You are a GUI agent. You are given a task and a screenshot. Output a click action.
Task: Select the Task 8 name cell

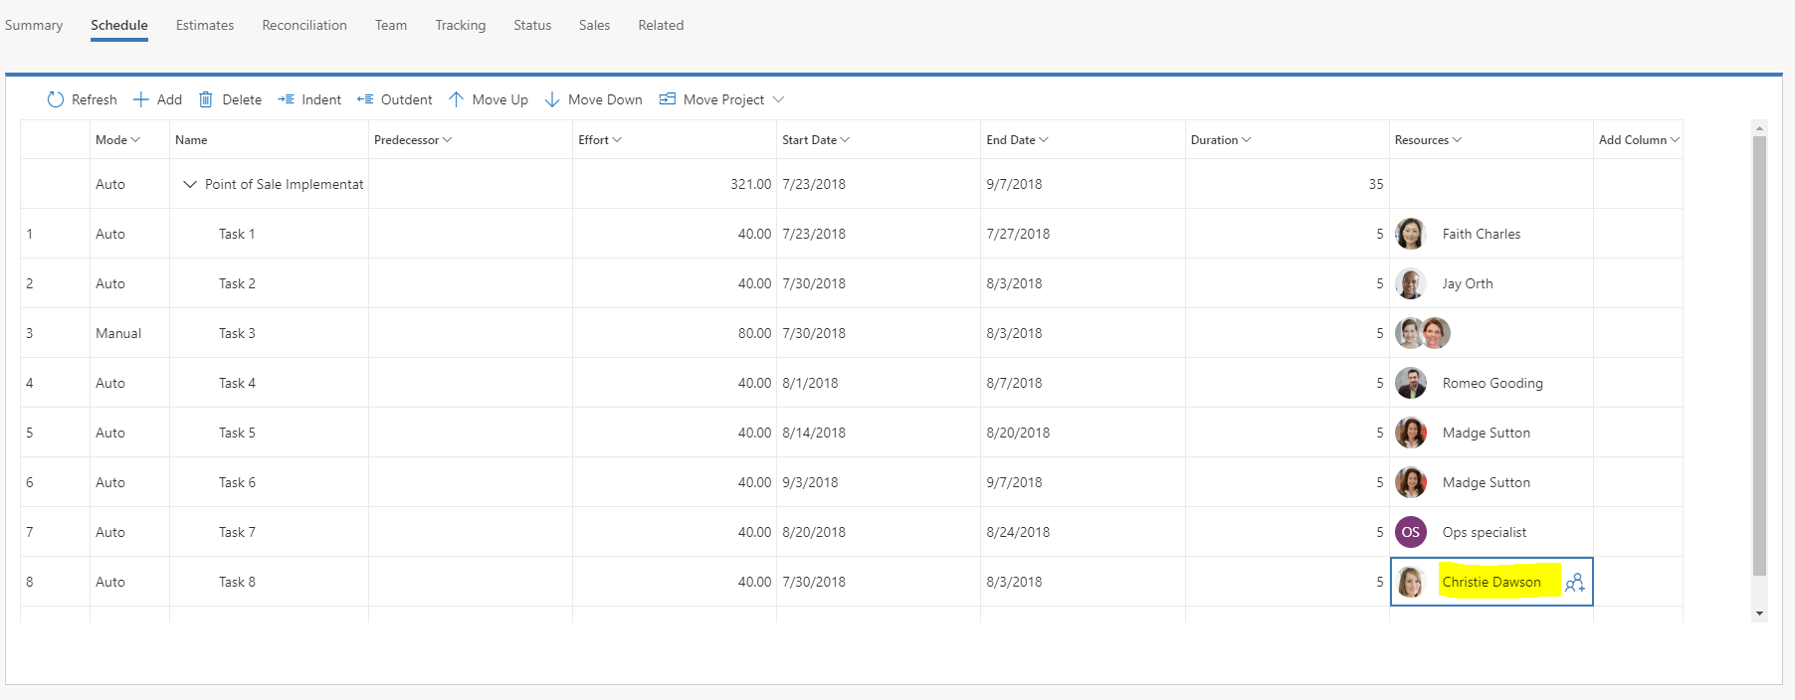point(269,582)
